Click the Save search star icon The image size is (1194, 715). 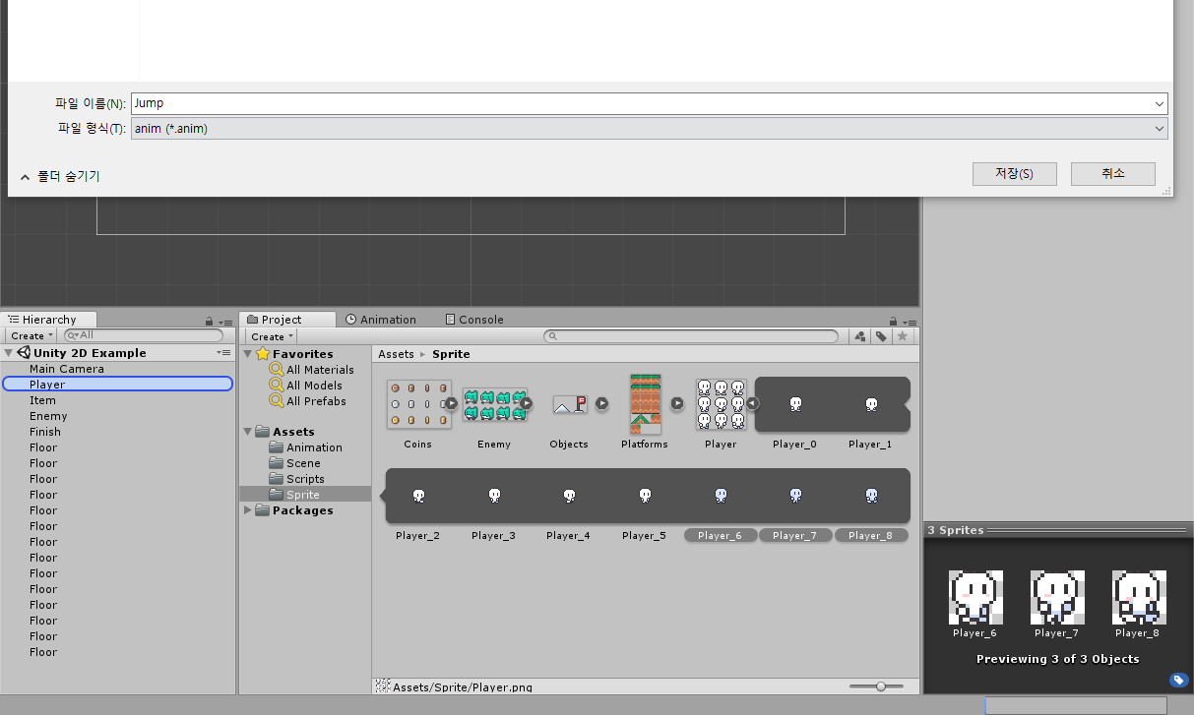(x=902, y=336)
